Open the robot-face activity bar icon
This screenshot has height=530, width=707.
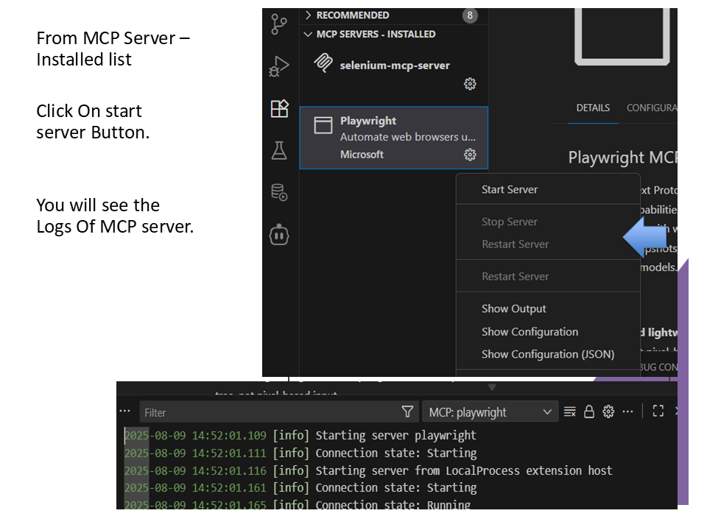point(279,234)
